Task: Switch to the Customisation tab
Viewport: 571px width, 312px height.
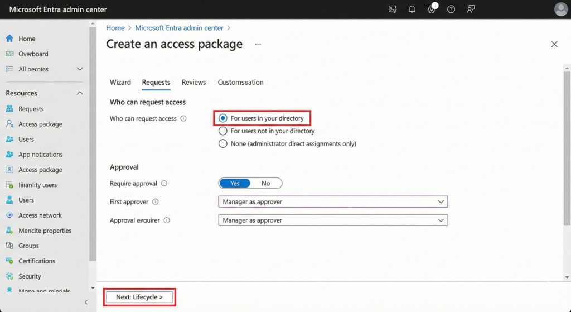Action: click(x=240, y=83)
